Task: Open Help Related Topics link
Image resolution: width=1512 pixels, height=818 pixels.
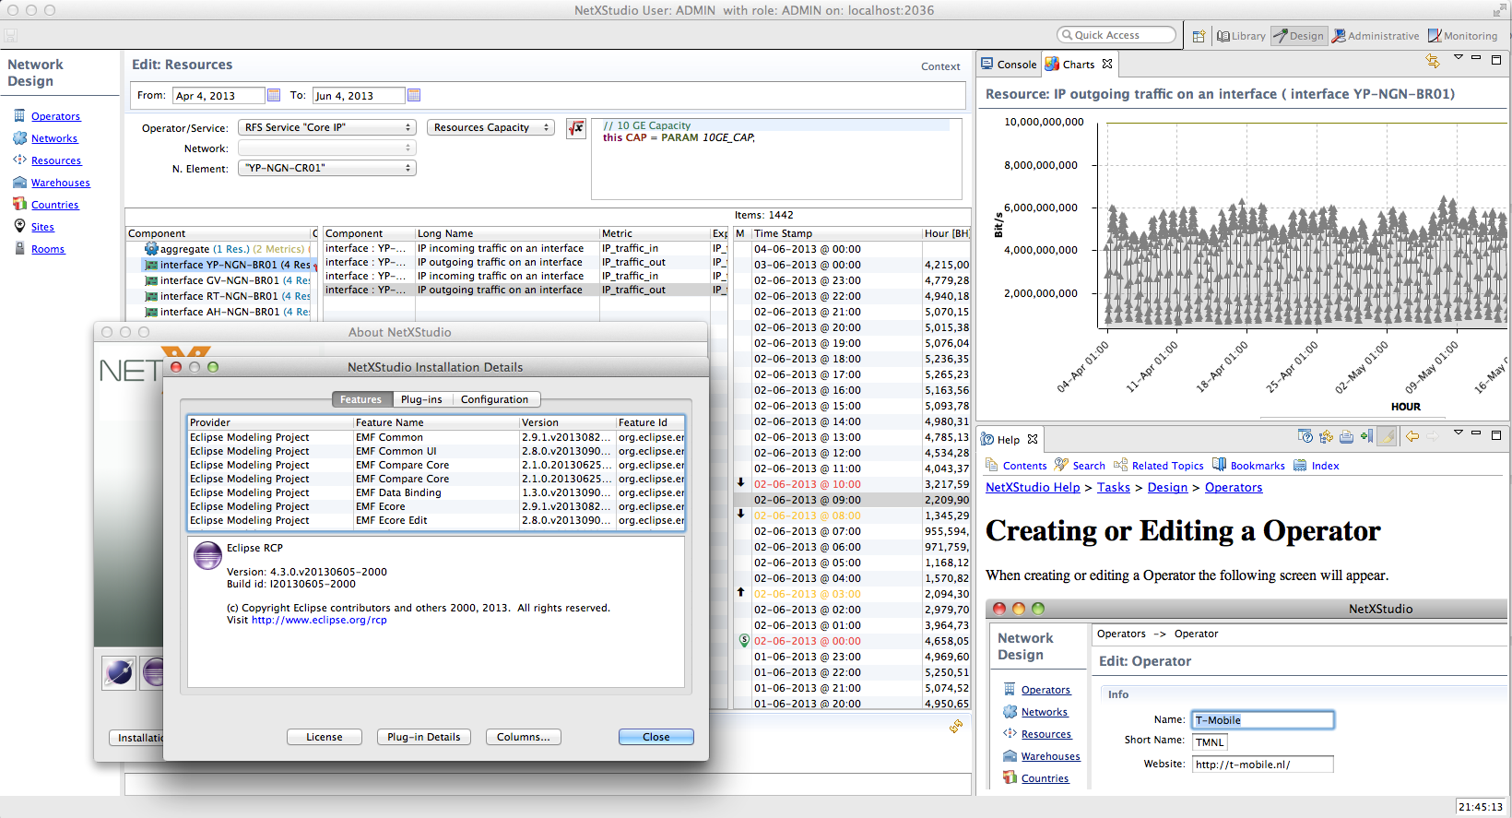Action: (1159, 466)
